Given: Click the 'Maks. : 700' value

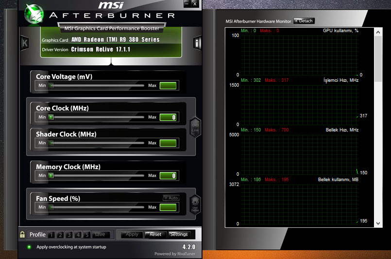Looking at the screenshot, I should click(x=277, y=130).
